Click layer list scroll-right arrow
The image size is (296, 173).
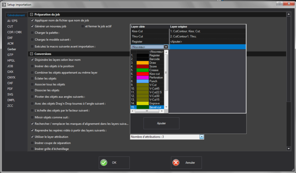click(x=162, y=111)
